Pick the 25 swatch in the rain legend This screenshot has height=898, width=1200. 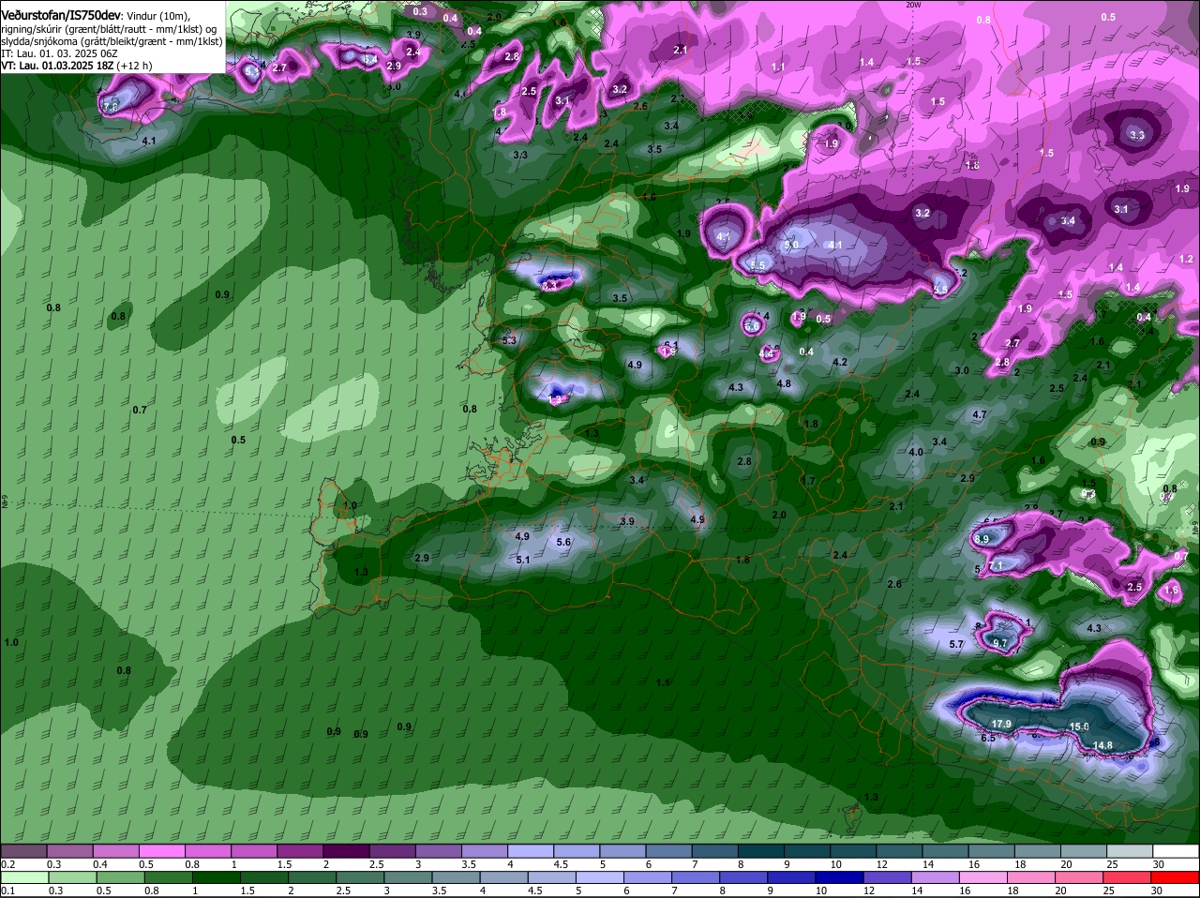1128,876
